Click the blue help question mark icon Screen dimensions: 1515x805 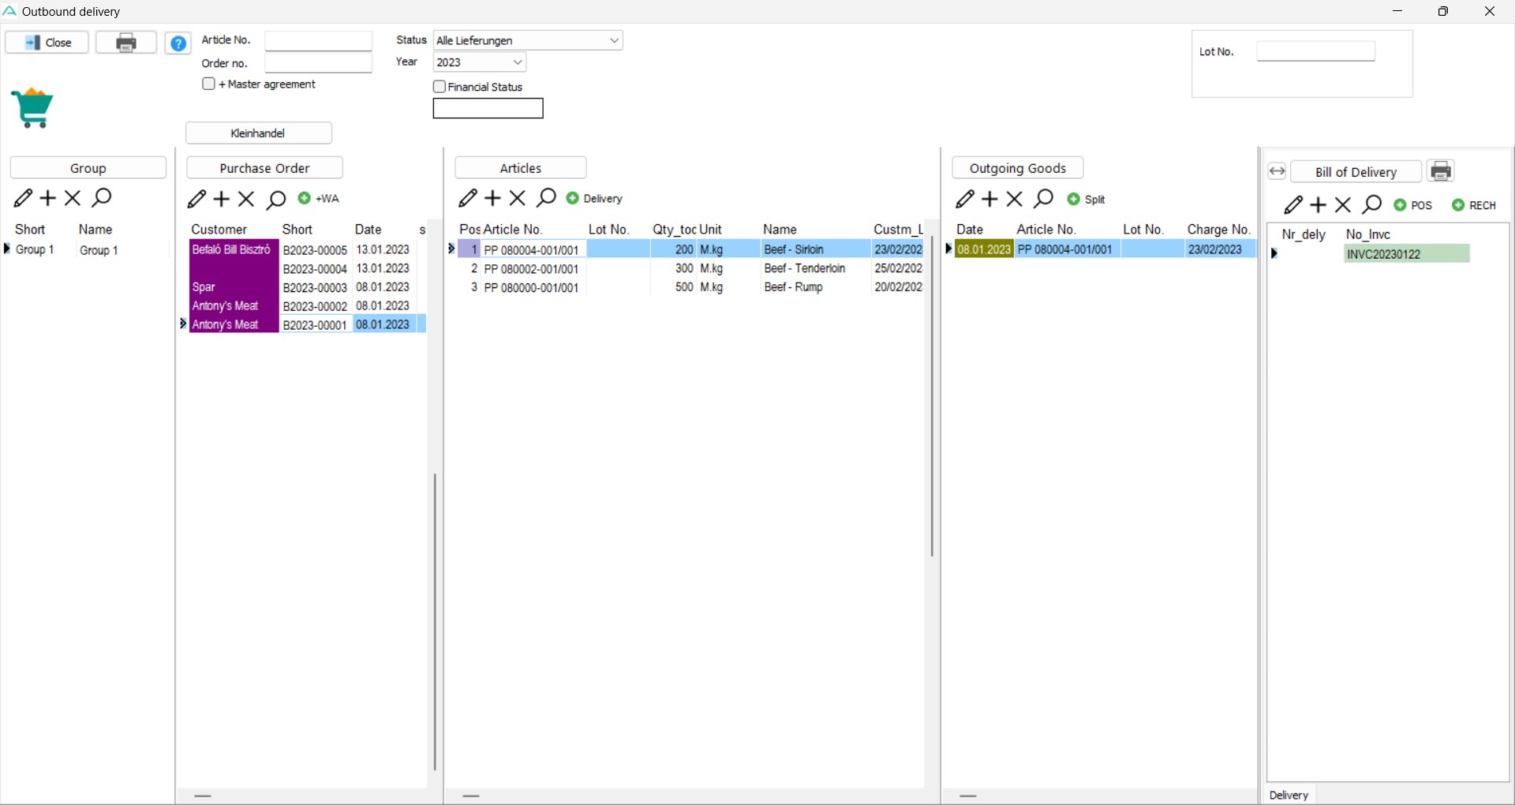pos(178,43)
